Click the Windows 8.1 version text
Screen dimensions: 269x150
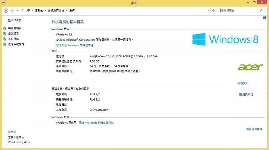64,35
